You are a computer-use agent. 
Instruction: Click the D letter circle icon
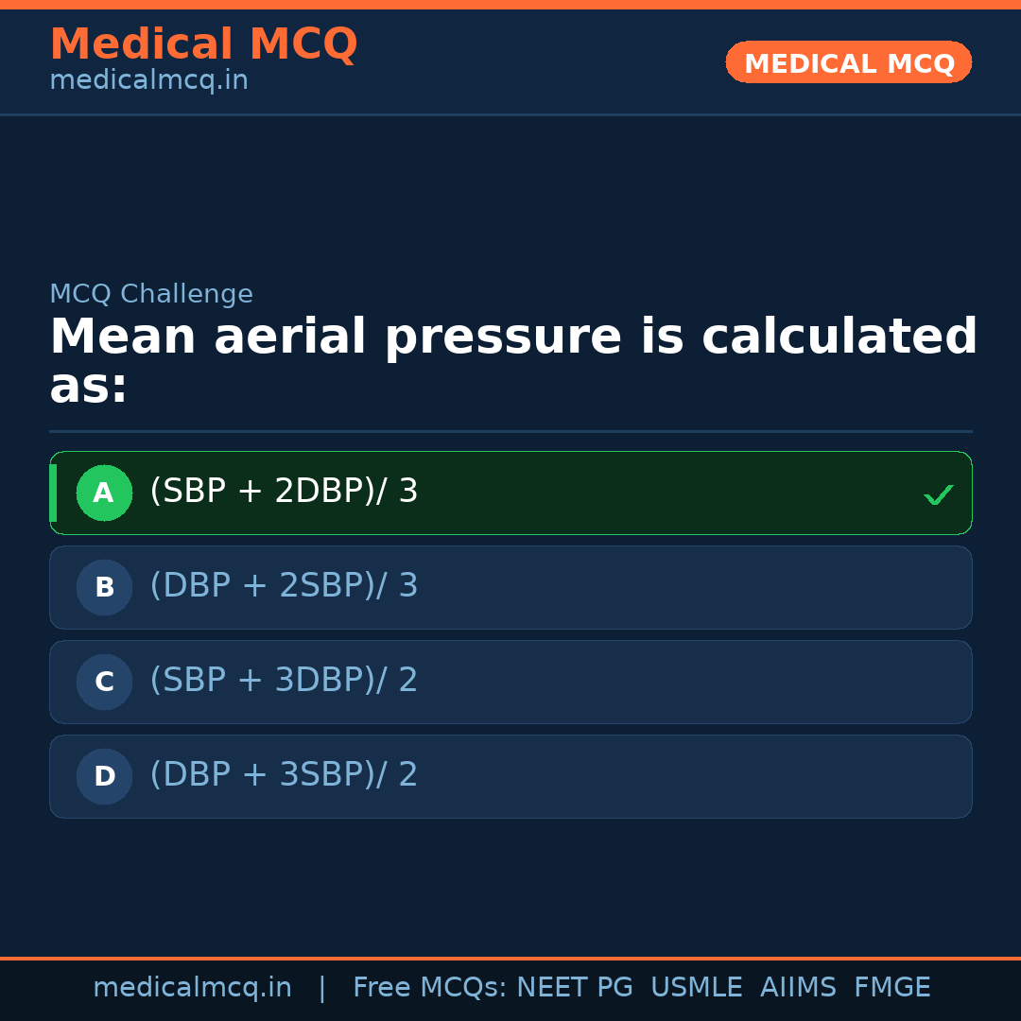[x=104, y=776]
